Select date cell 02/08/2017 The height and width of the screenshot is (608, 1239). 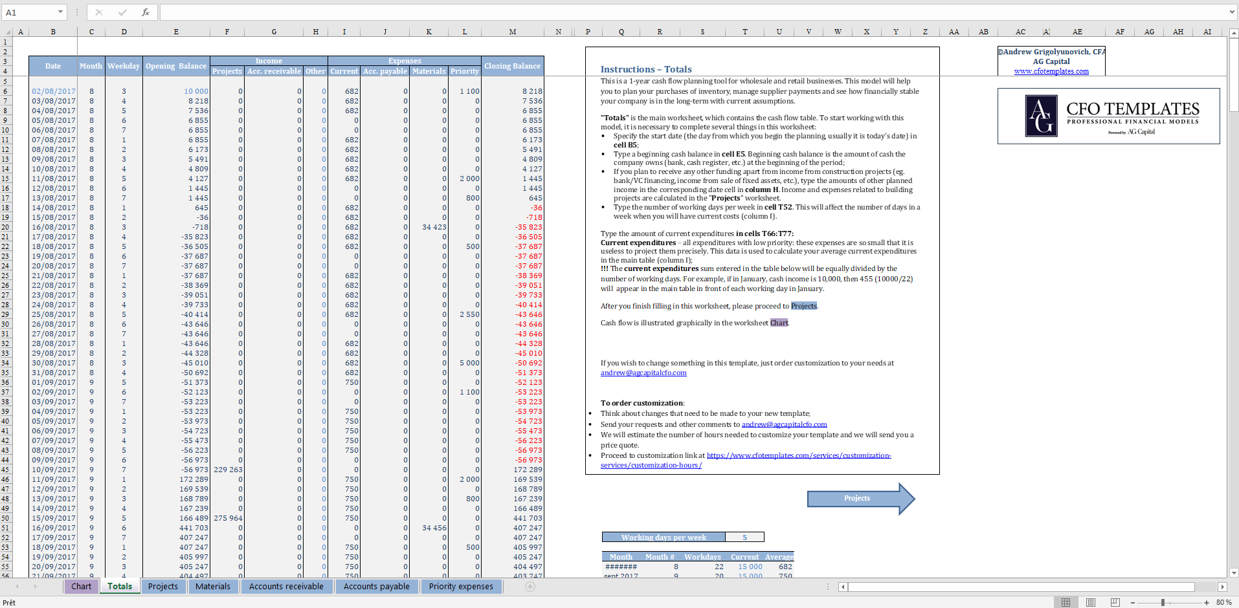tap(53, 91)
